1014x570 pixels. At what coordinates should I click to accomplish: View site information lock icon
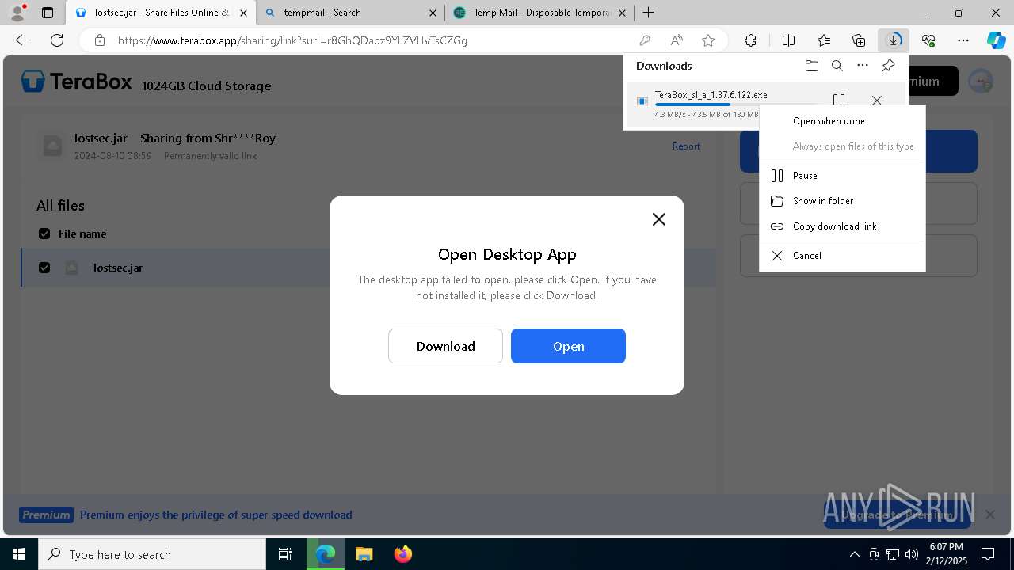click(99, 40)
